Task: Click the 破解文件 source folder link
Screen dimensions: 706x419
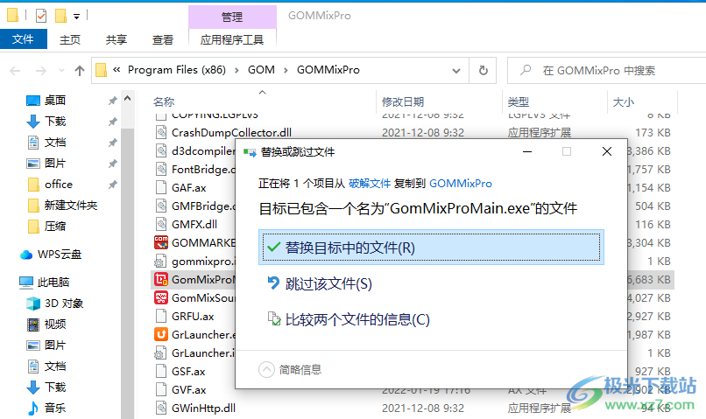Action: tap(370, 184)
